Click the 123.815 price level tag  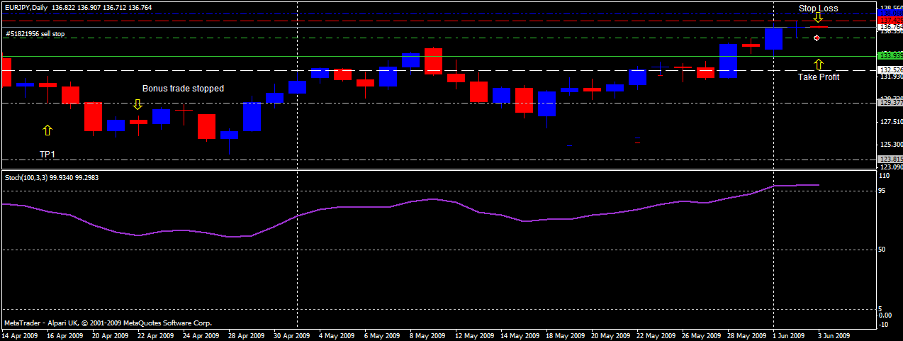[x=890, y=160]
